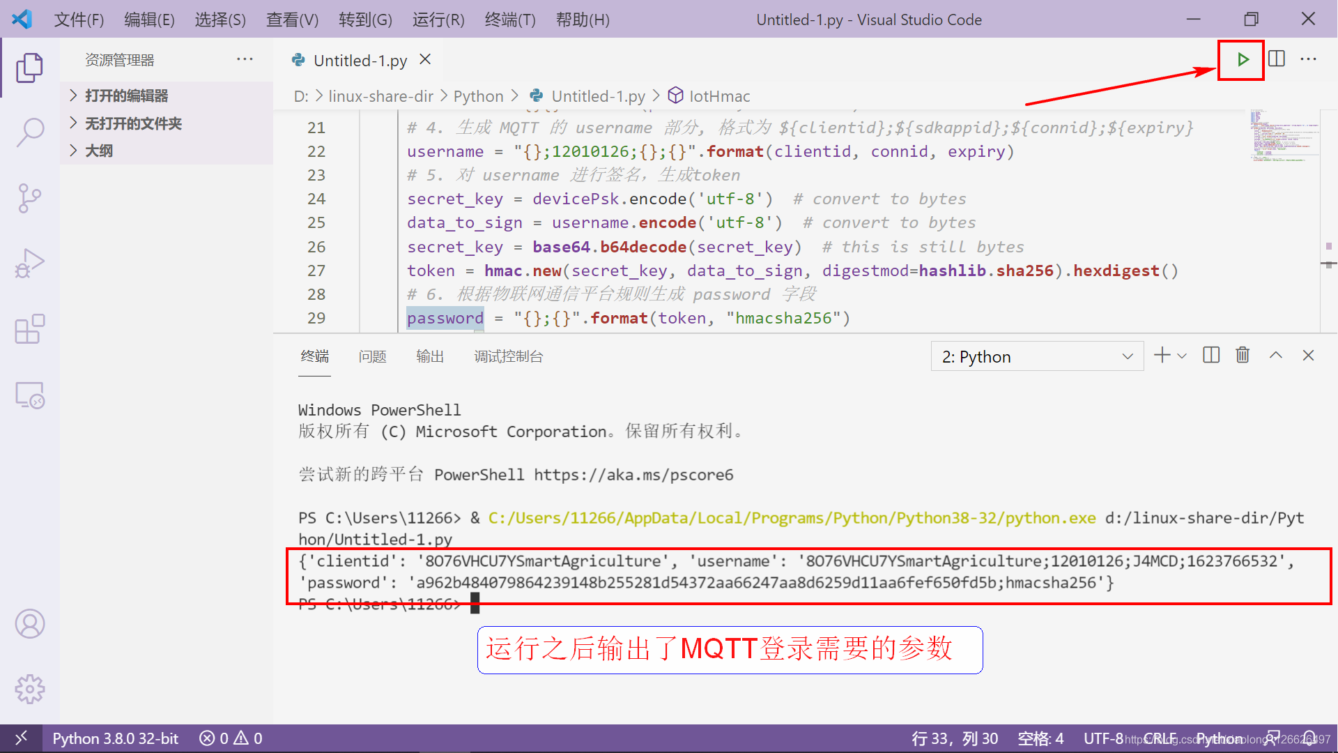Kill terminal with trash icon
1338x753 pixels.
coord(1243,356)
